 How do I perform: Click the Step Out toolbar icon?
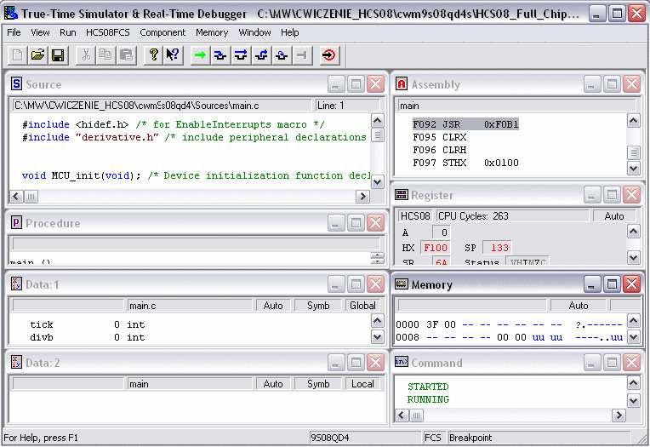point(260,54)
